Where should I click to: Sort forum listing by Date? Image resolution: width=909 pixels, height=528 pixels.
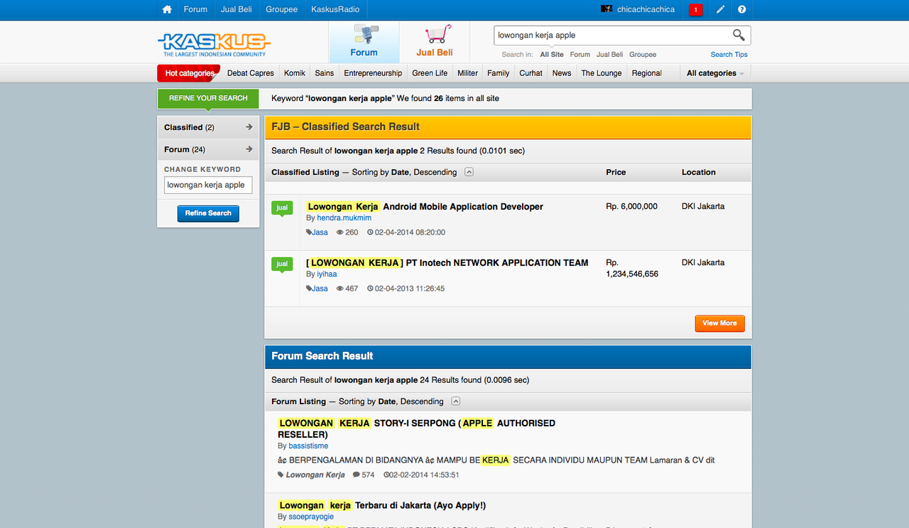coord(387,402)
